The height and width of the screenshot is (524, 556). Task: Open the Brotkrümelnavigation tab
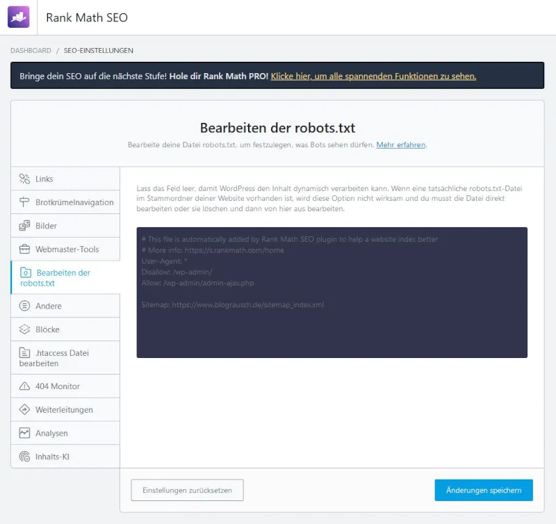(x=65, y=202)
